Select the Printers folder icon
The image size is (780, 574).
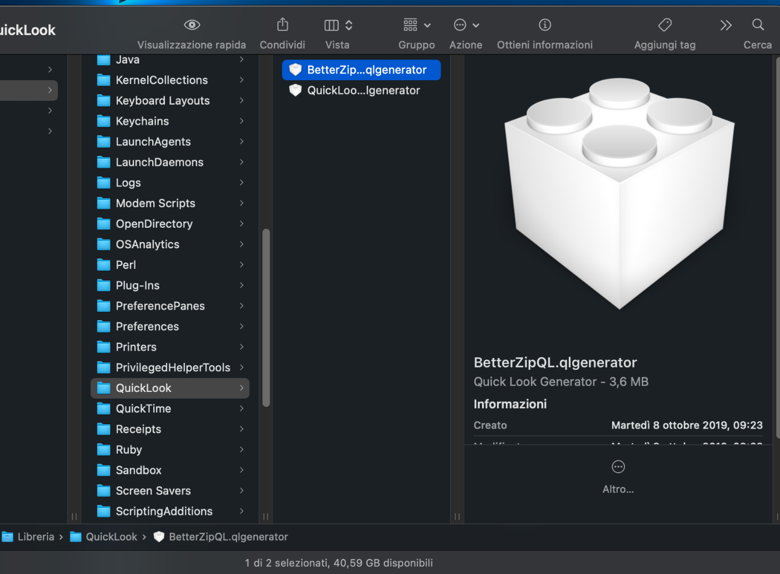(104, 347)
